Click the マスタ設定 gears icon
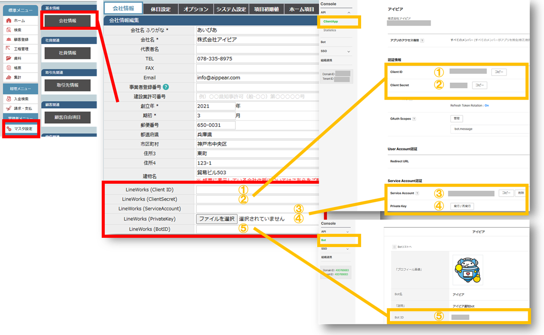Image resolution: width=544 pixels, height=335 pixels. [9, 129]
